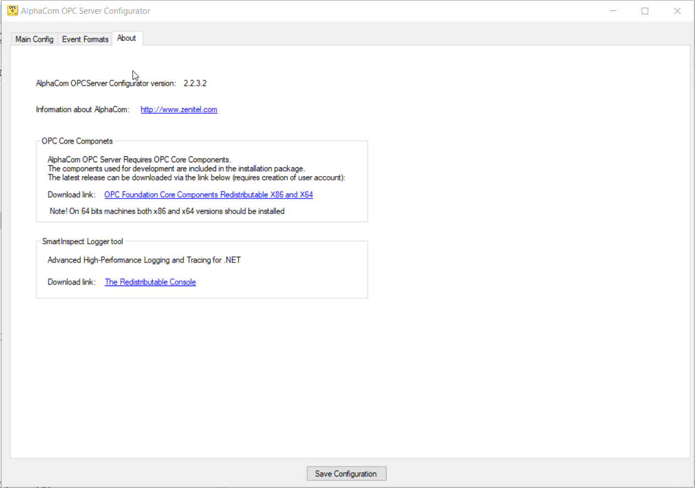Switch to the Main Config tab
The height and width of the screenshot is (488, 695).
click(x=34, y=39)
